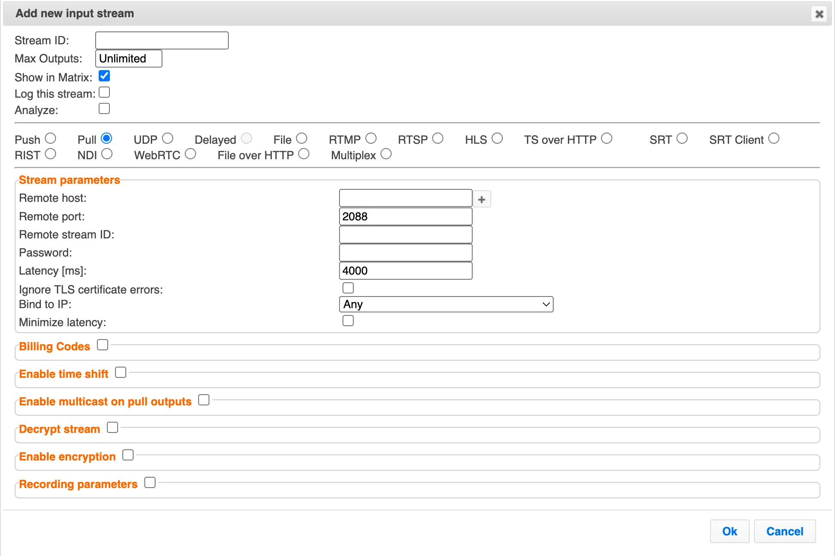
Task: Focus the Password input field
Action: [406, 253]
